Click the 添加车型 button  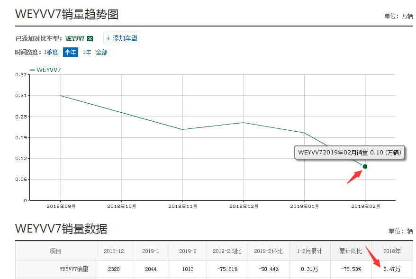click(122, 38)
